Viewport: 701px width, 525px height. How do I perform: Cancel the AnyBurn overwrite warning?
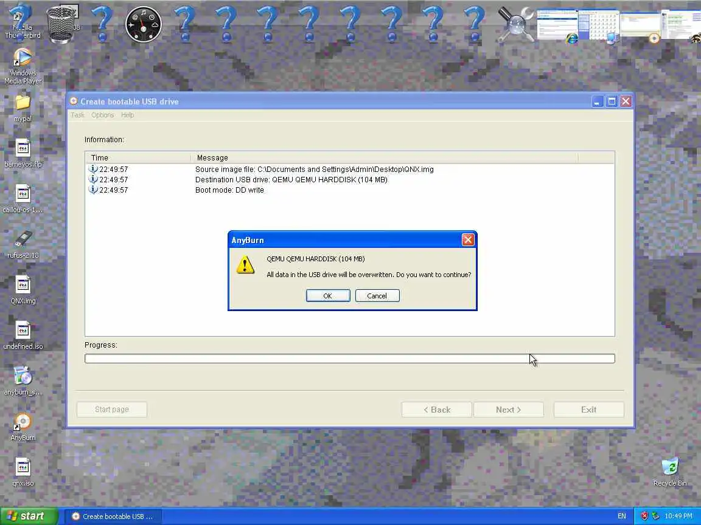click(x=377, y=295)
